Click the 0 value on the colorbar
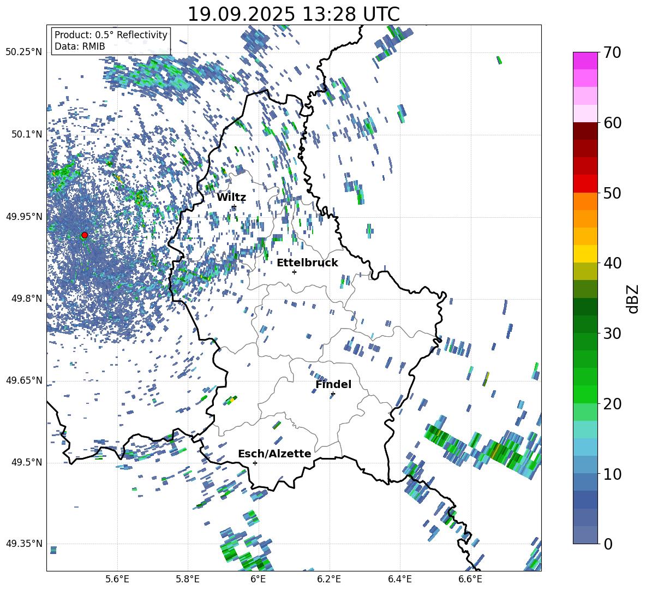This screenshot has width=646, height=590. pos(608,544)
